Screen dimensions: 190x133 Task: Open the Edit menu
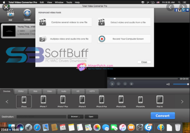42,2
